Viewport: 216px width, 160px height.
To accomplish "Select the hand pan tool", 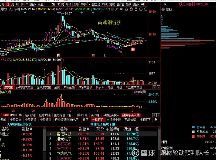I will click(131, 9).
